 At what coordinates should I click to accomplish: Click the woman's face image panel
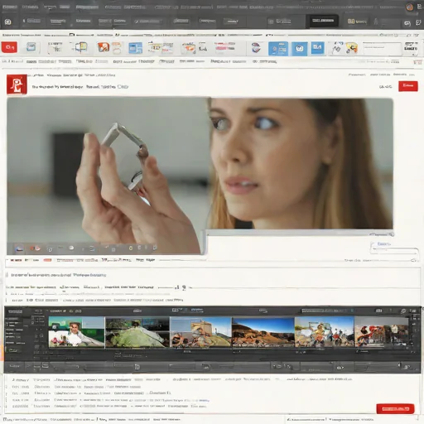click(x=300, y=163)
